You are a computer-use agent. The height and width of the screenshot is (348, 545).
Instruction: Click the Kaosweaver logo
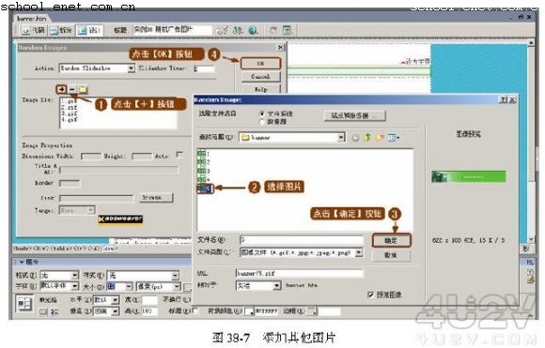pyautogui.click(x=120, y=219)
